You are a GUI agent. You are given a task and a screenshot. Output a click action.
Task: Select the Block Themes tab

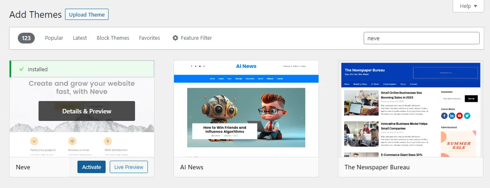113,38
